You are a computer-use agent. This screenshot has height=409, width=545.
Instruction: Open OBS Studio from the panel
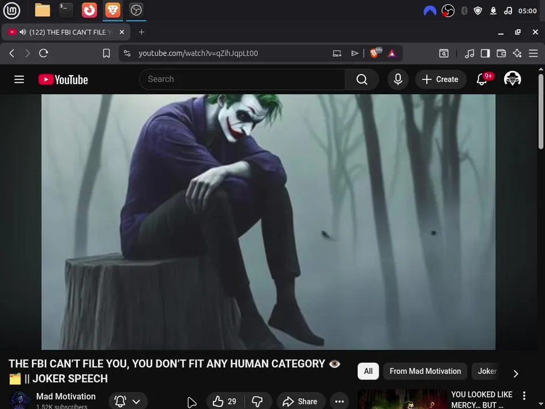(x=136, y=10)
